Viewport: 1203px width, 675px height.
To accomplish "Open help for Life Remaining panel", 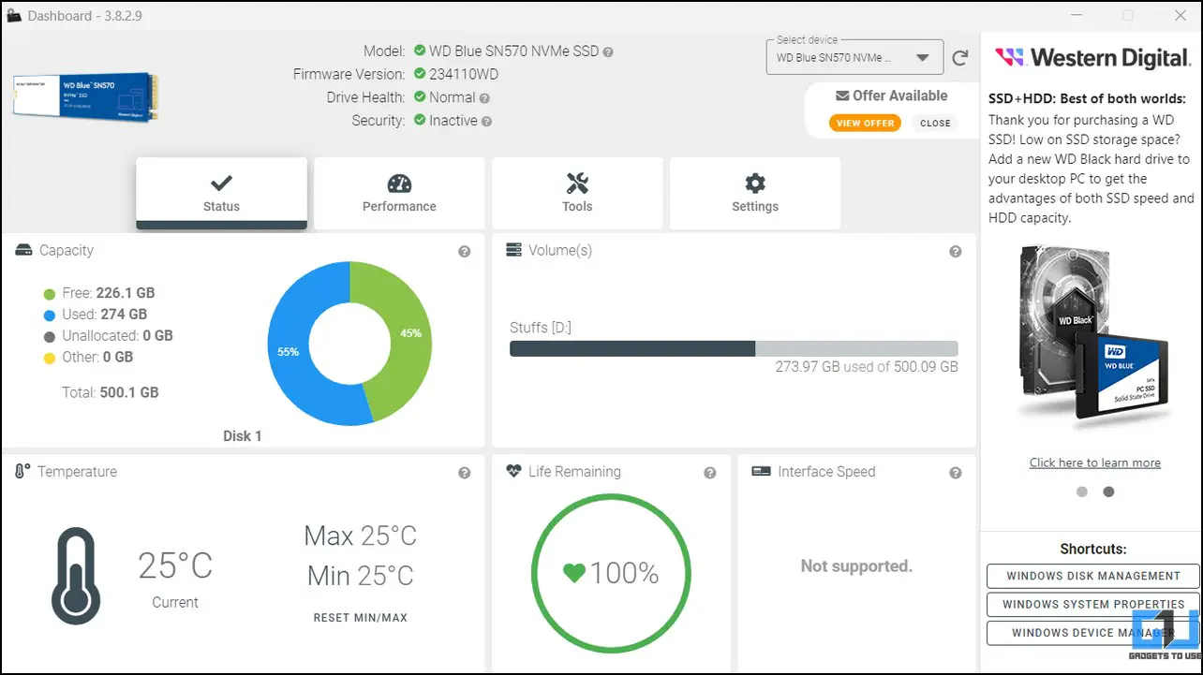I will 710,474.
